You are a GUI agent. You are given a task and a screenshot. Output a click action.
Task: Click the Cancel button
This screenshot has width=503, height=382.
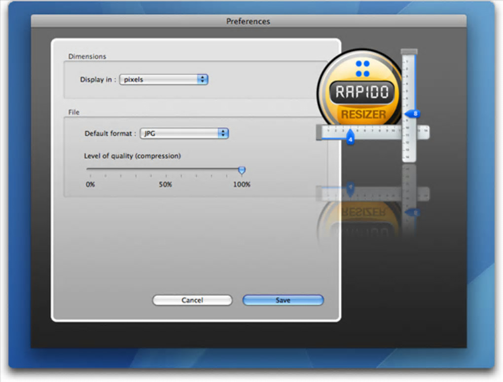tap(192, 300)
